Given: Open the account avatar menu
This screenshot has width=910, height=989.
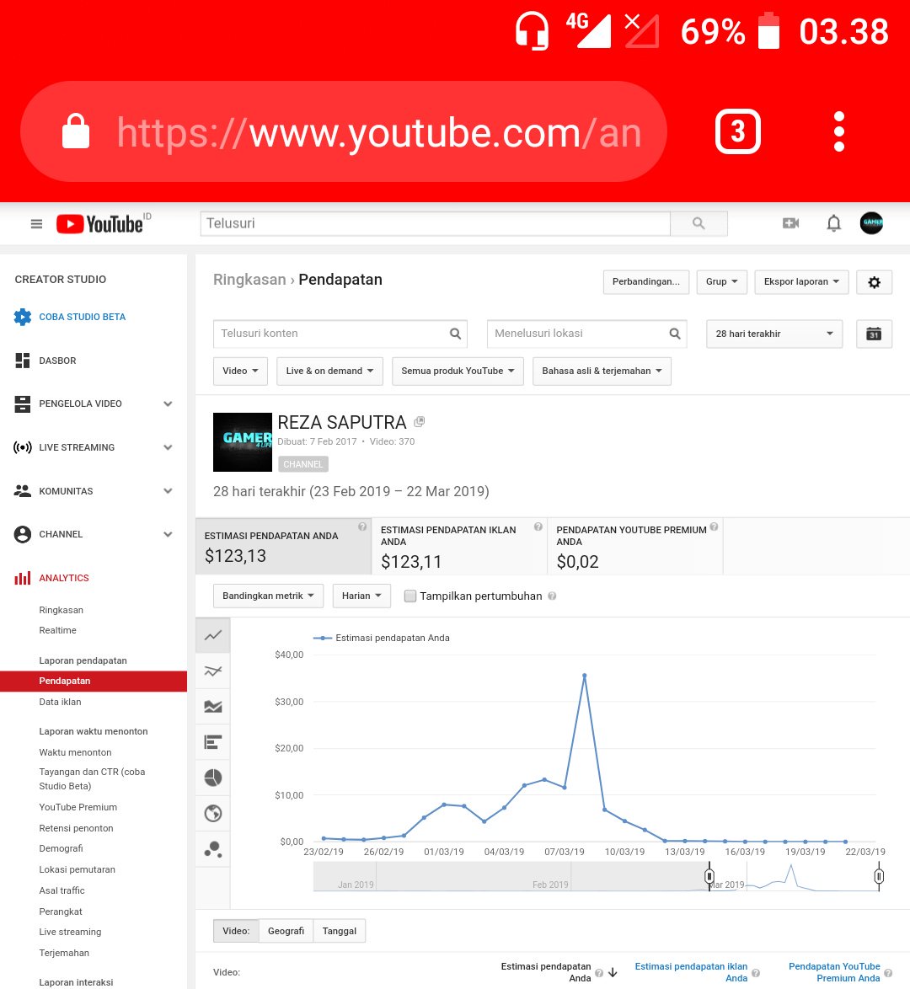Looking at the screenshot, I should (871, 222).
